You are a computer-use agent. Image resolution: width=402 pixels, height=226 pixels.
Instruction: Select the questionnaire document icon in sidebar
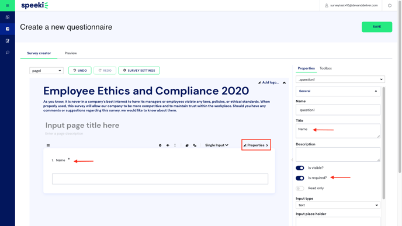(x=8, y=29)
